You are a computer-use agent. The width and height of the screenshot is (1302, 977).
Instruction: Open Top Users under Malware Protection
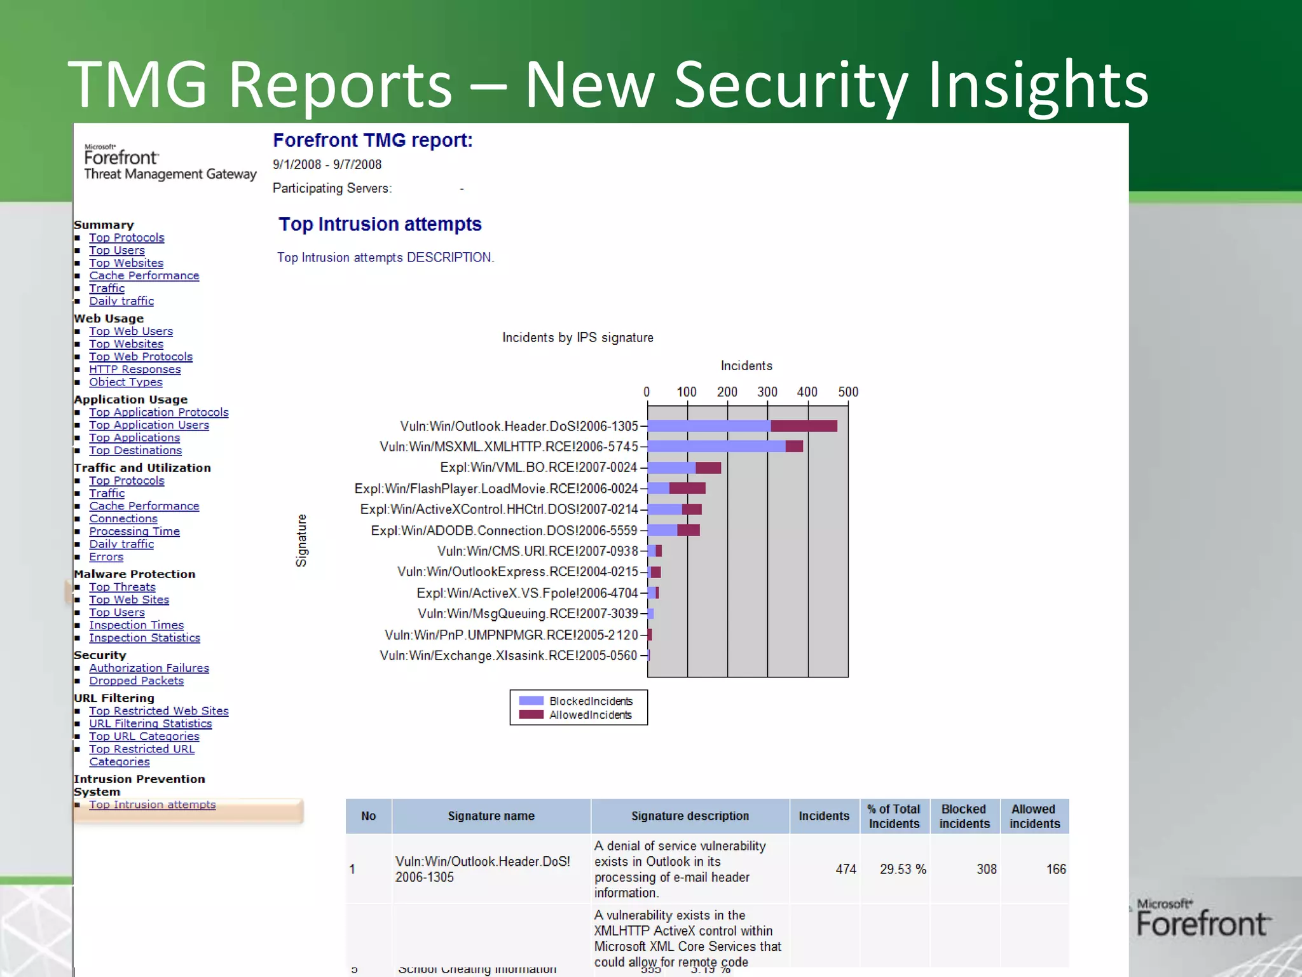click(x=117, y=612)
